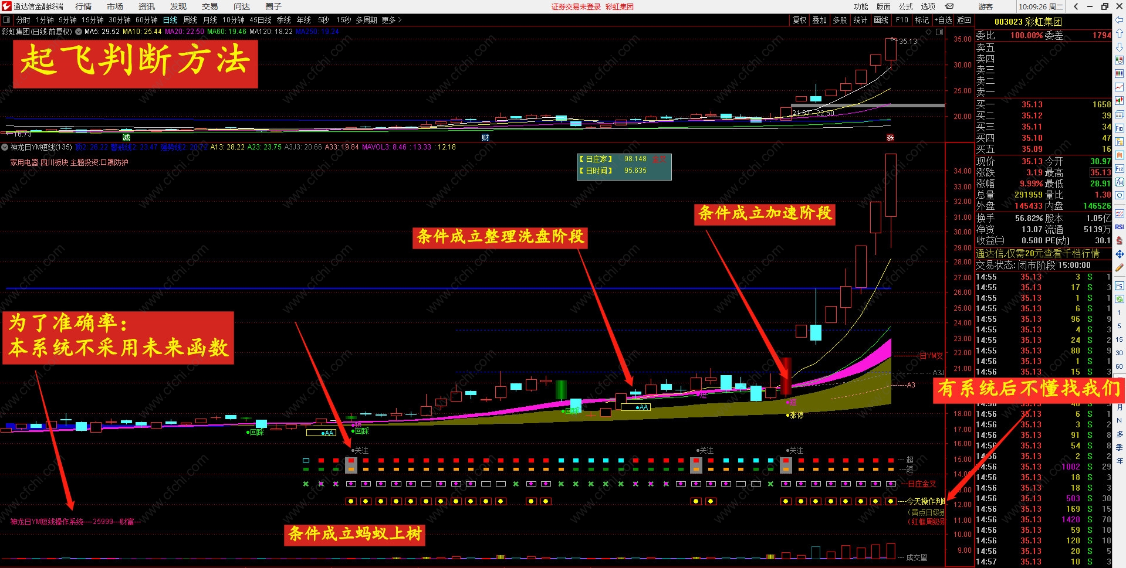Click the left arrow icon in right sidebar

1120,21
